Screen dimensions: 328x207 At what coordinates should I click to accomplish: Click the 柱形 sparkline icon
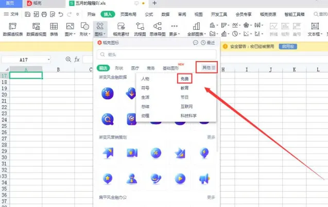(285, 29)
